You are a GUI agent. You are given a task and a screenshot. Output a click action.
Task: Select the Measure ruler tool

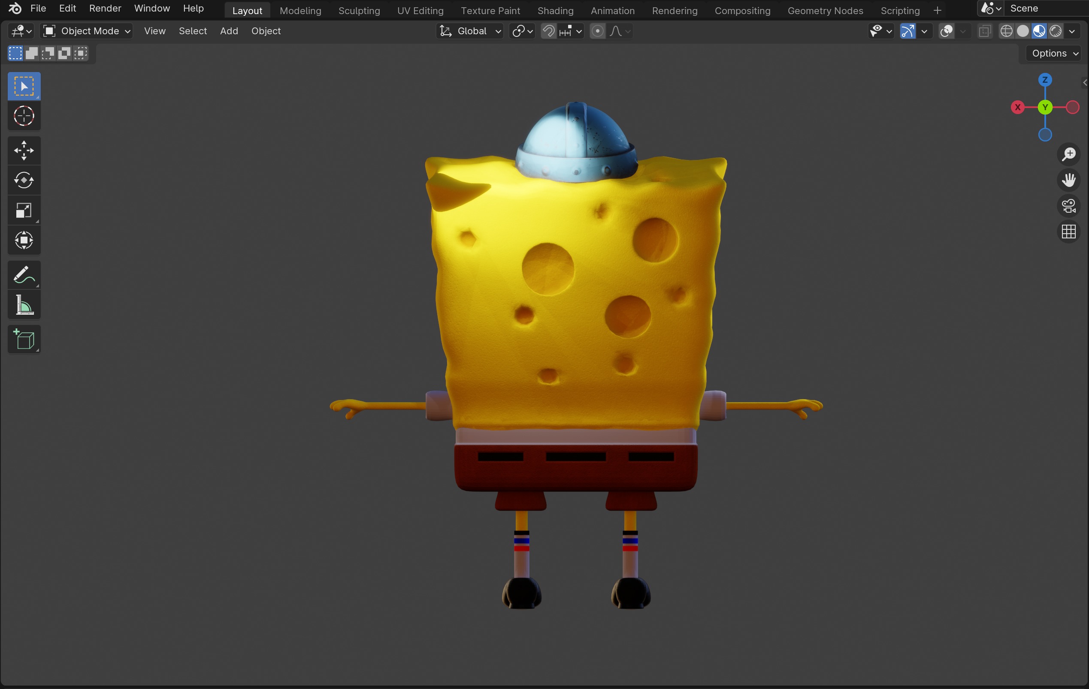(24, 304)
